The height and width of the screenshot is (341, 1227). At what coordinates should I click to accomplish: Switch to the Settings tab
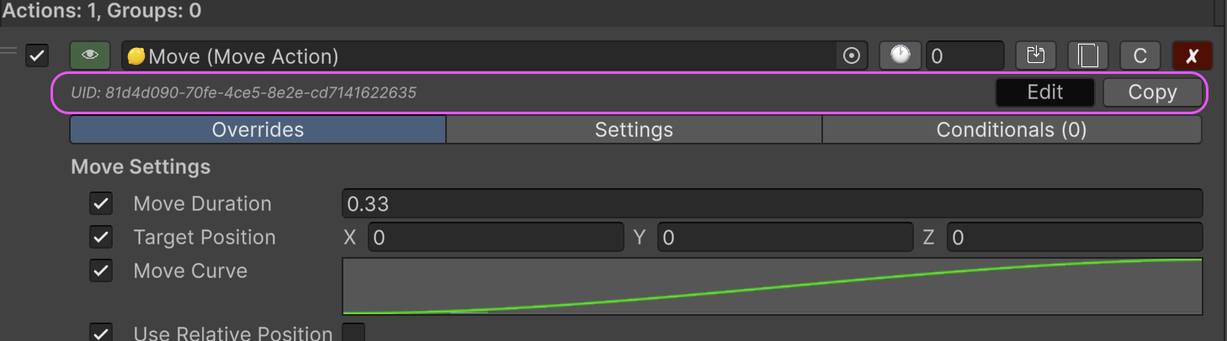coord(634,130)
